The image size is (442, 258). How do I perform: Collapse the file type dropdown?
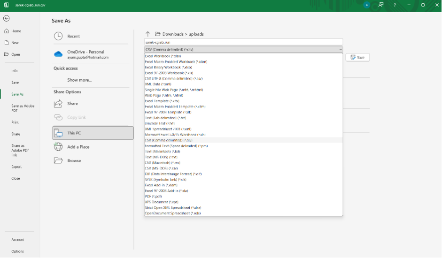(340, 50)
